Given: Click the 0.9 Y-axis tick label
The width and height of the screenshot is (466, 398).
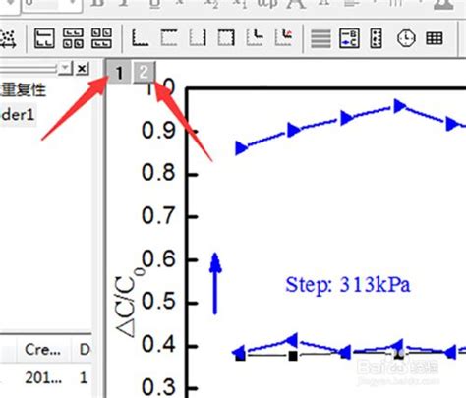Looking at the screenshot, I should coord(158,131).
